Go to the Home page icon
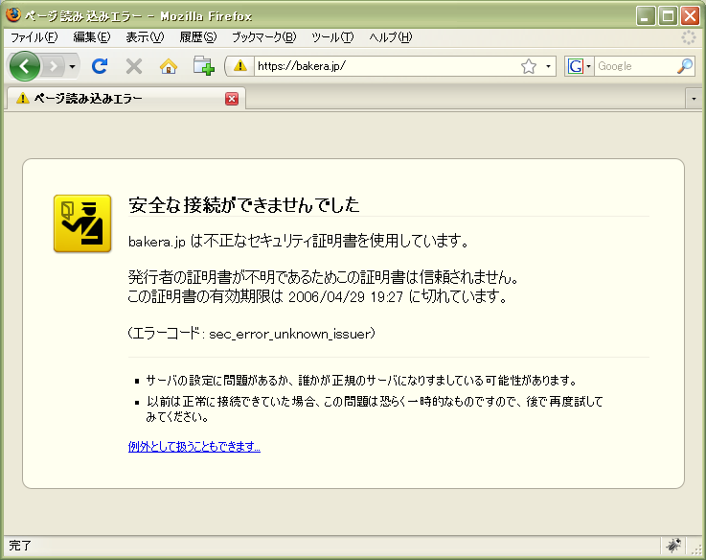 [x=169, y=66]
